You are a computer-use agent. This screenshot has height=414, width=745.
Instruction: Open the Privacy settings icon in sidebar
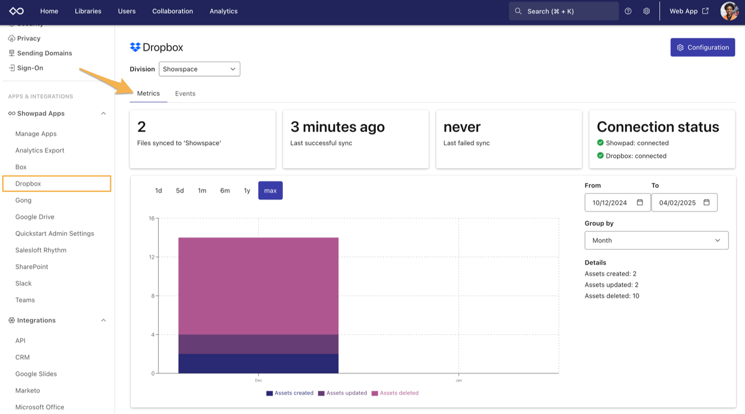(11, 38)
